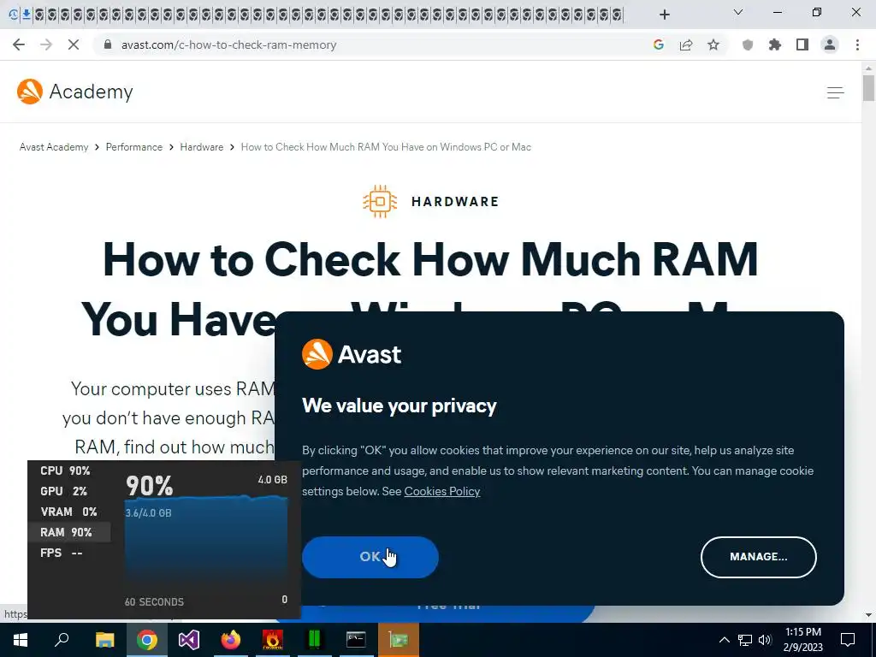Click the Chrome taskbar icon
Viewport: 876px width, 657px height.
(147, 640)
